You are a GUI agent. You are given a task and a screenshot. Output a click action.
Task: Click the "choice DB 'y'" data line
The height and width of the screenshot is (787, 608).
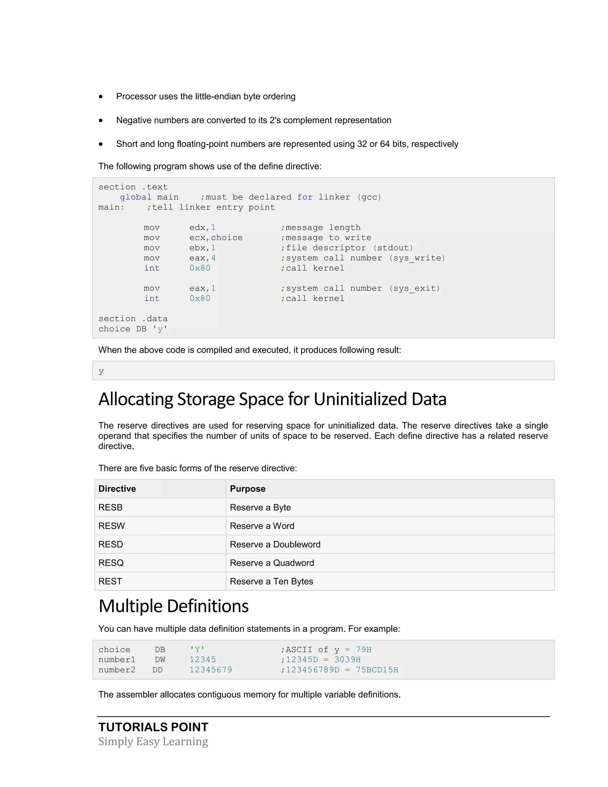point(132,329)
